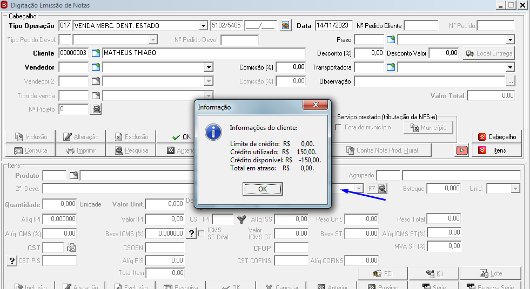Open Vendedor lookup icon
This screenshot has height=289, width=530.
(96, 67)
